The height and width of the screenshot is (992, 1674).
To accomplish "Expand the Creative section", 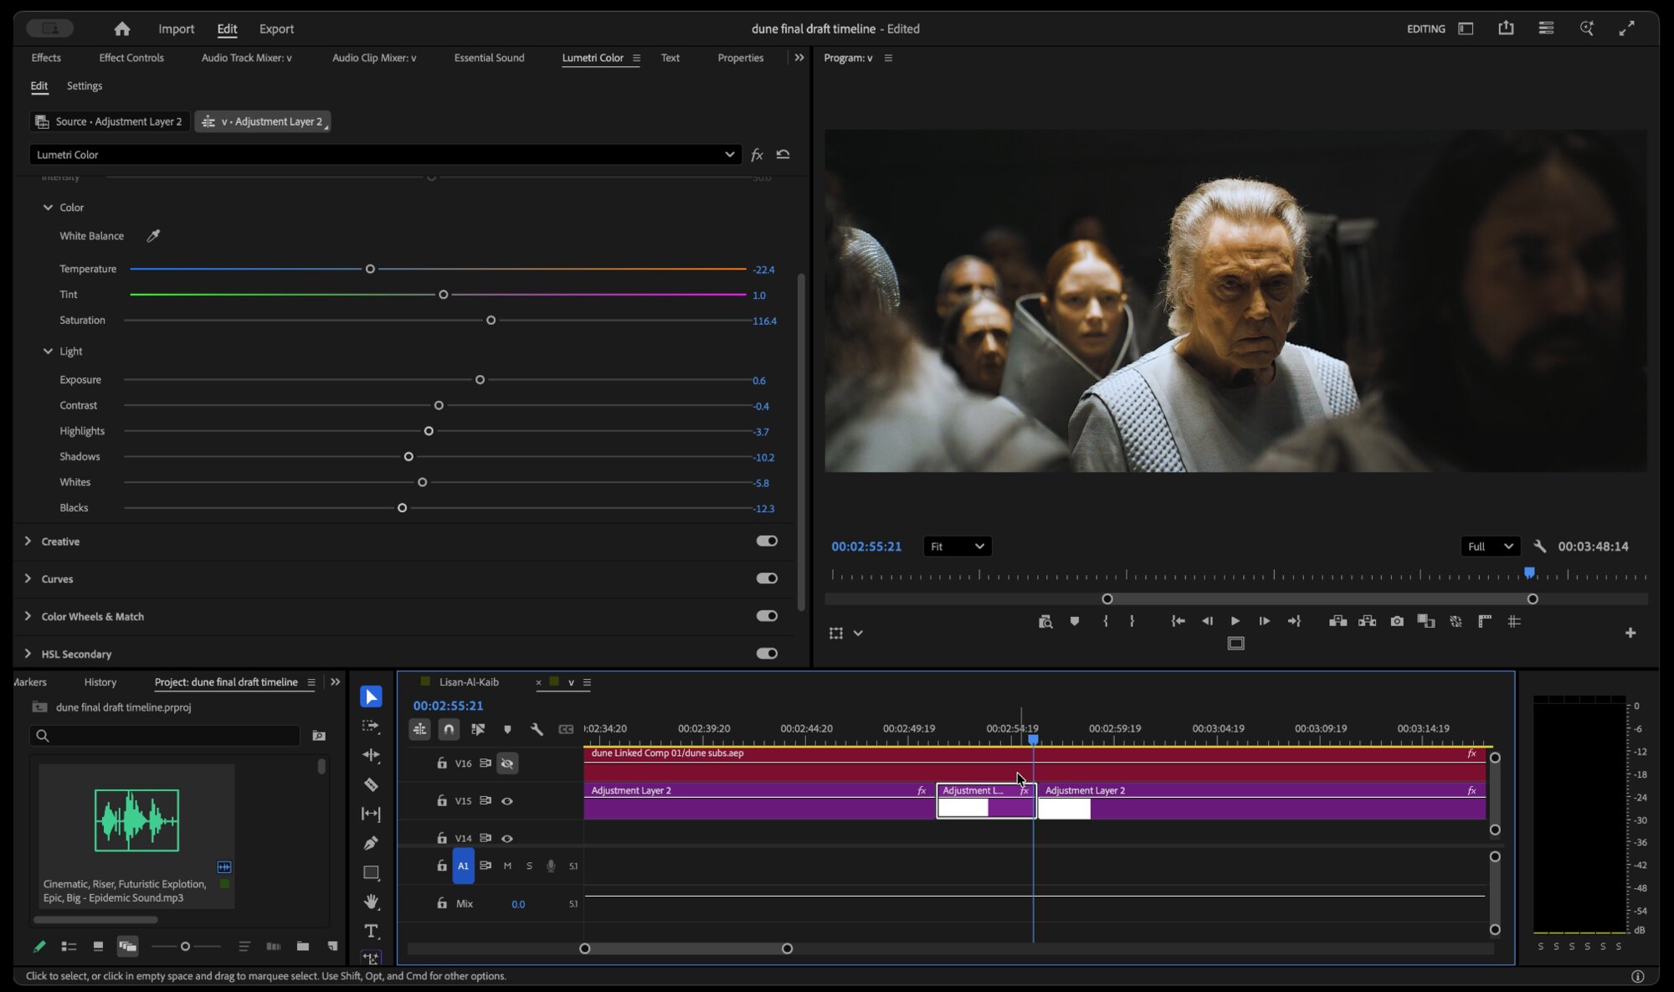I will pos(28,541).
